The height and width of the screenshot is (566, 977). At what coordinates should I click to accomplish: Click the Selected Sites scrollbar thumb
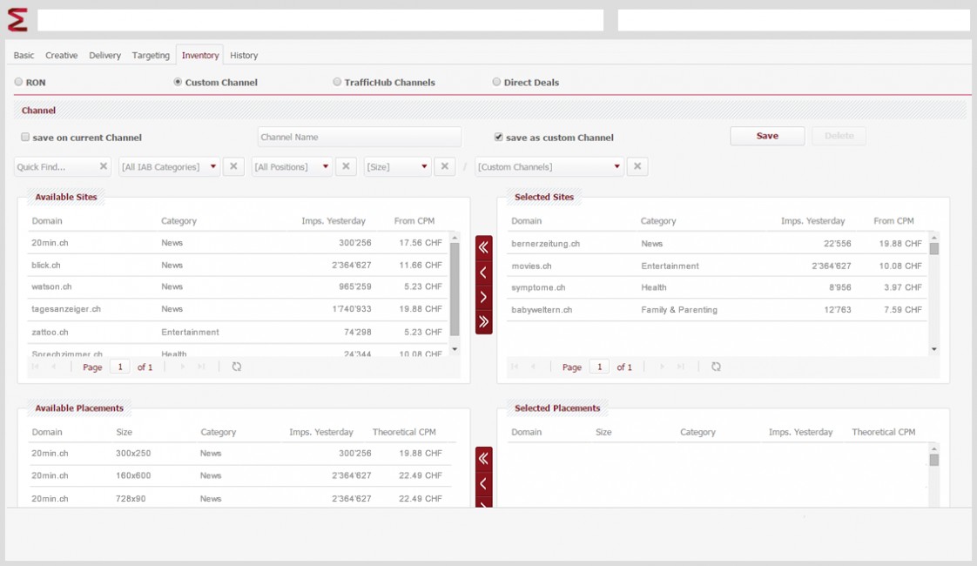click(x=934, y=249)
